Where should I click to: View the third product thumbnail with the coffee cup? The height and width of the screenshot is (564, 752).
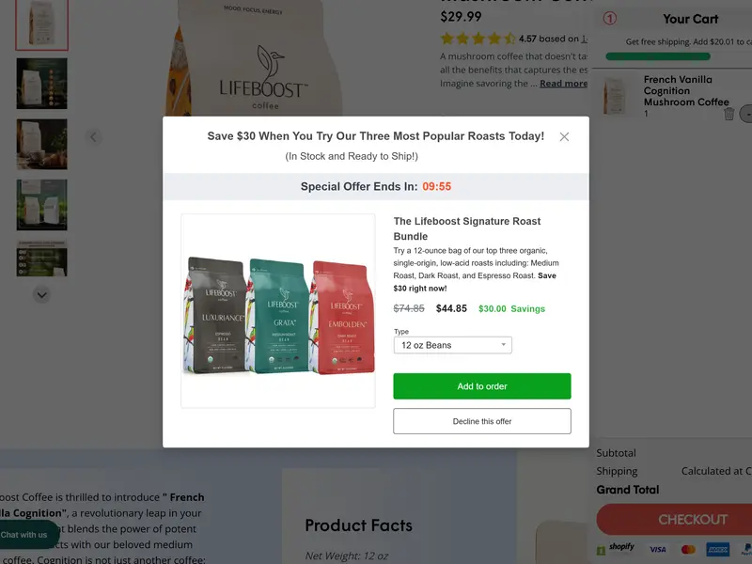click(41, 144)
